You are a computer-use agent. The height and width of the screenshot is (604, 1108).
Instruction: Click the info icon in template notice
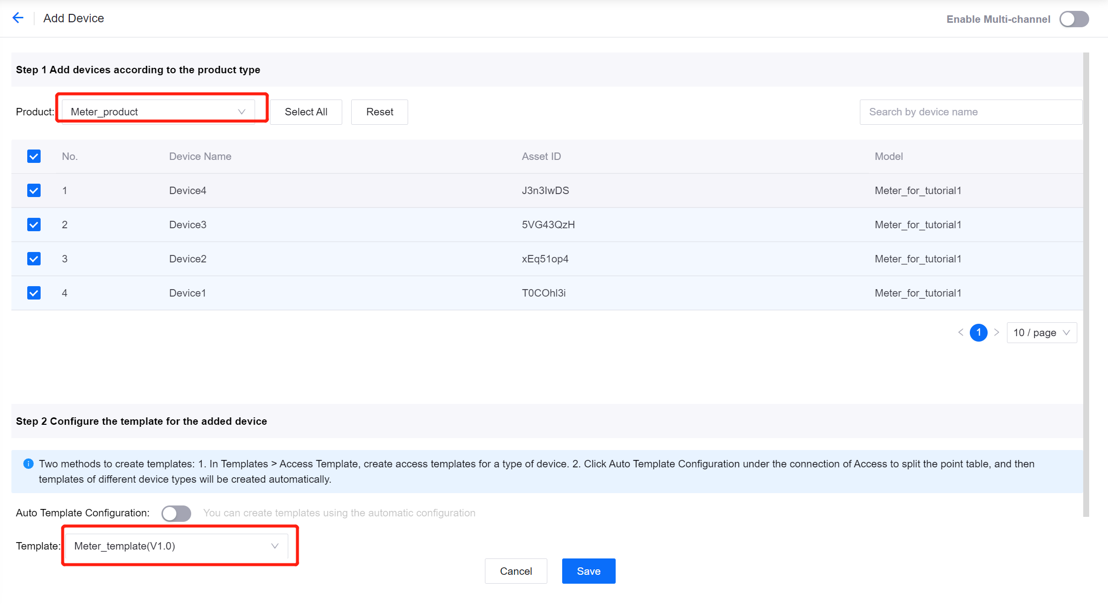(x=28, y=464)
